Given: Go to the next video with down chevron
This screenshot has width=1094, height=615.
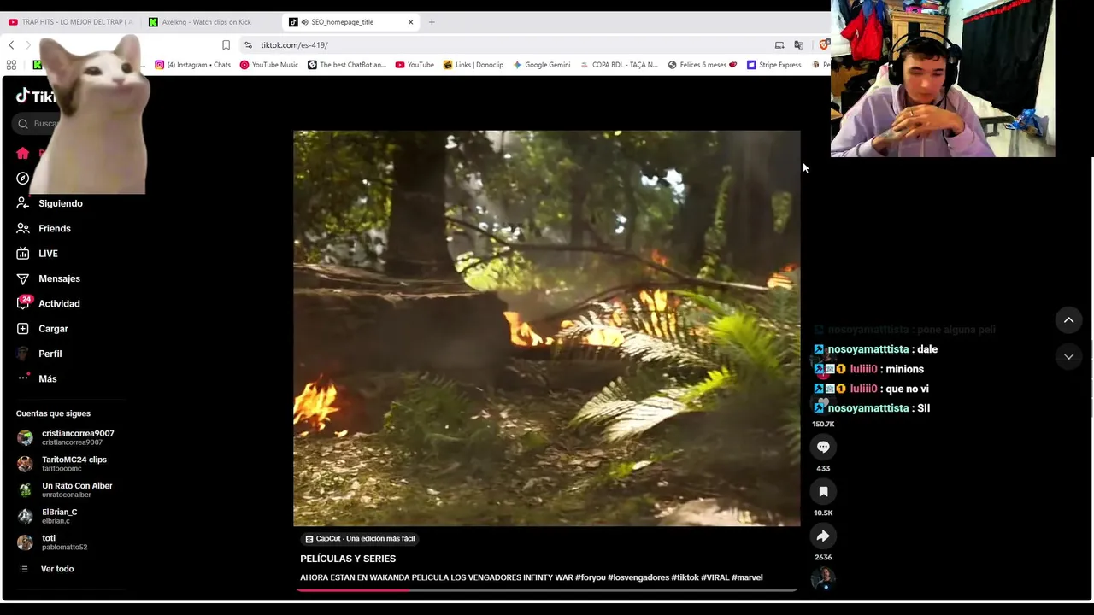Looking at the screenshot, I should point(1068,356).
